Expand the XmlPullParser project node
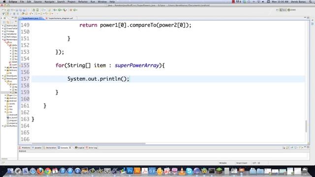The height and width of the screenshot is (177, 315). pos(2,126)
